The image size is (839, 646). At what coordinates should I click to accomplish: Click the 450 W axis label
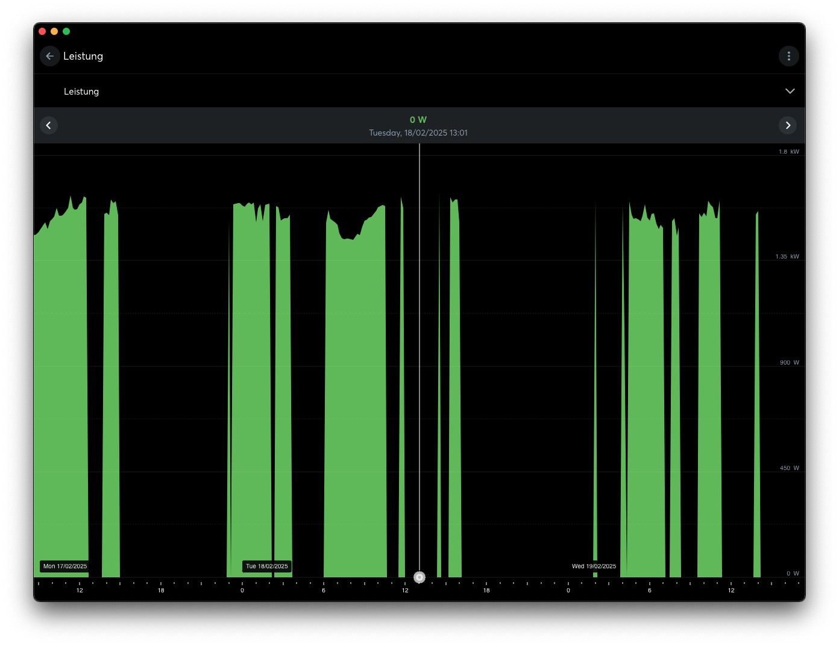pyautogui.click(x=789, y=468)
